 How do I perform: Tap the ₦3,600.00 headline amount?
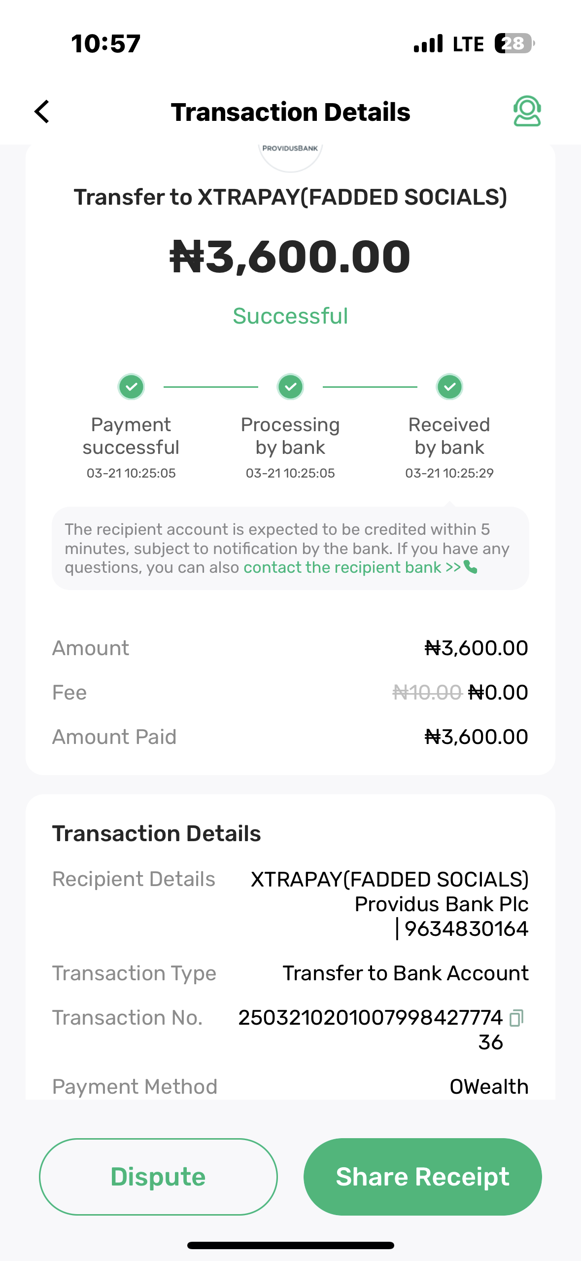click(x=290, y=257)
